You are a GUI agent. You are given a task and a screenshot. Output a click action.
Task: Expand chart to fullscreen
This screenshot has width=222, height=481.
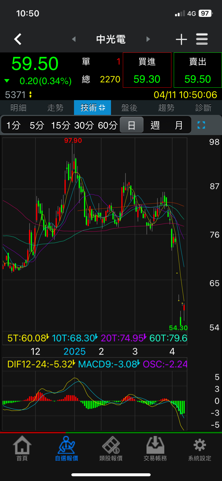[x=201, y=125]
